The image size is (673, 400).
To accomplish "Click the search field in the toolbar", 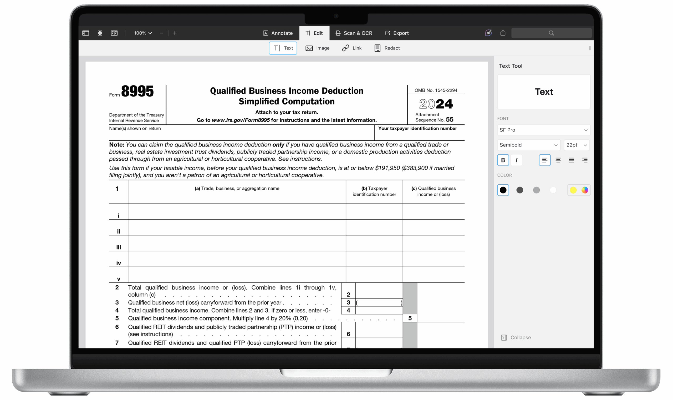I will [551, 33].
